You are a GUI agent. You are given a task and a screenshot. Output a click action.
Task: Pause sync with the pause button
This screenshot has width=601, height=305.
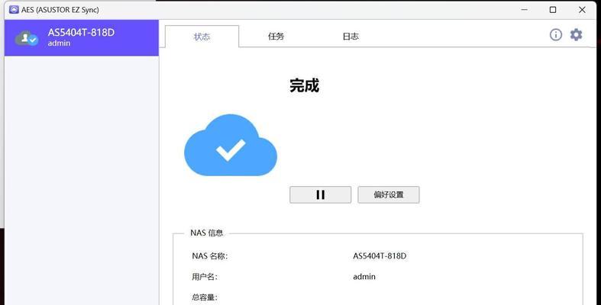tap(321, 194)
